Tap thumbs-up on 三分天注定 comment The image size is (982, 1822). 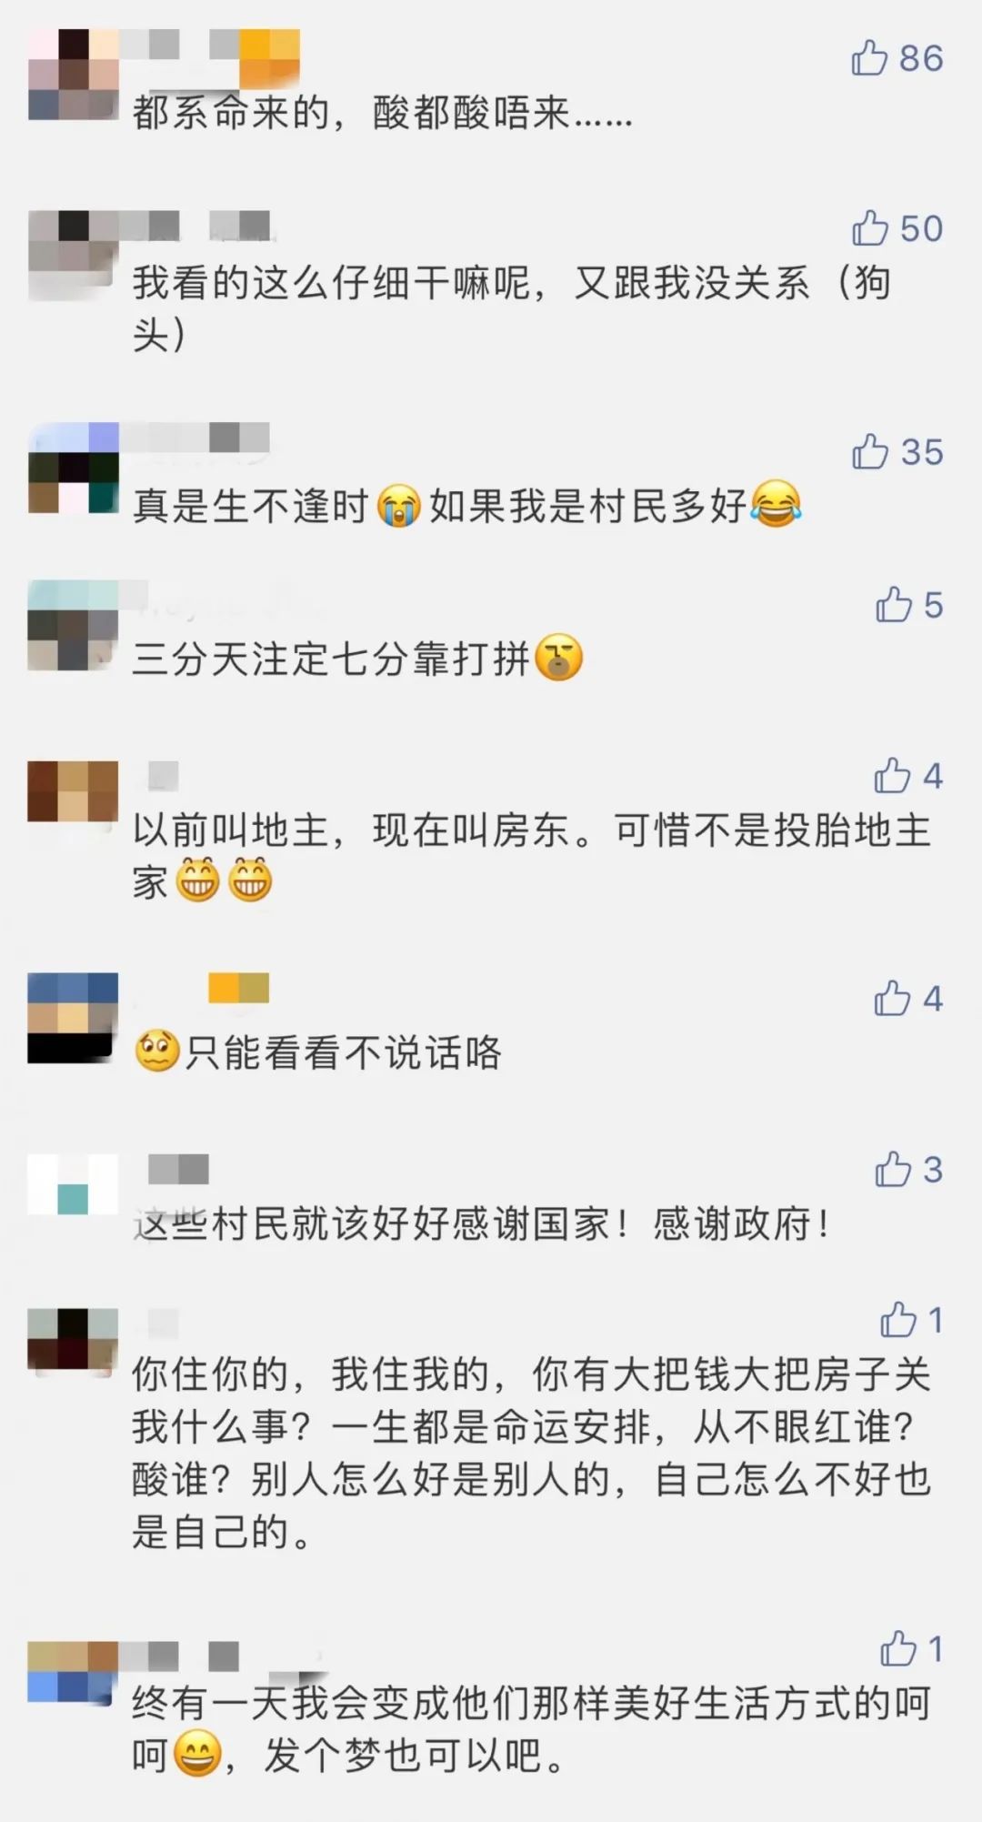coord(894,605)
